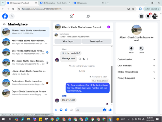Switch to Messenger | Facebook tab
The width and height of the screenshot is (162, 122).
(x=22, y=3)
